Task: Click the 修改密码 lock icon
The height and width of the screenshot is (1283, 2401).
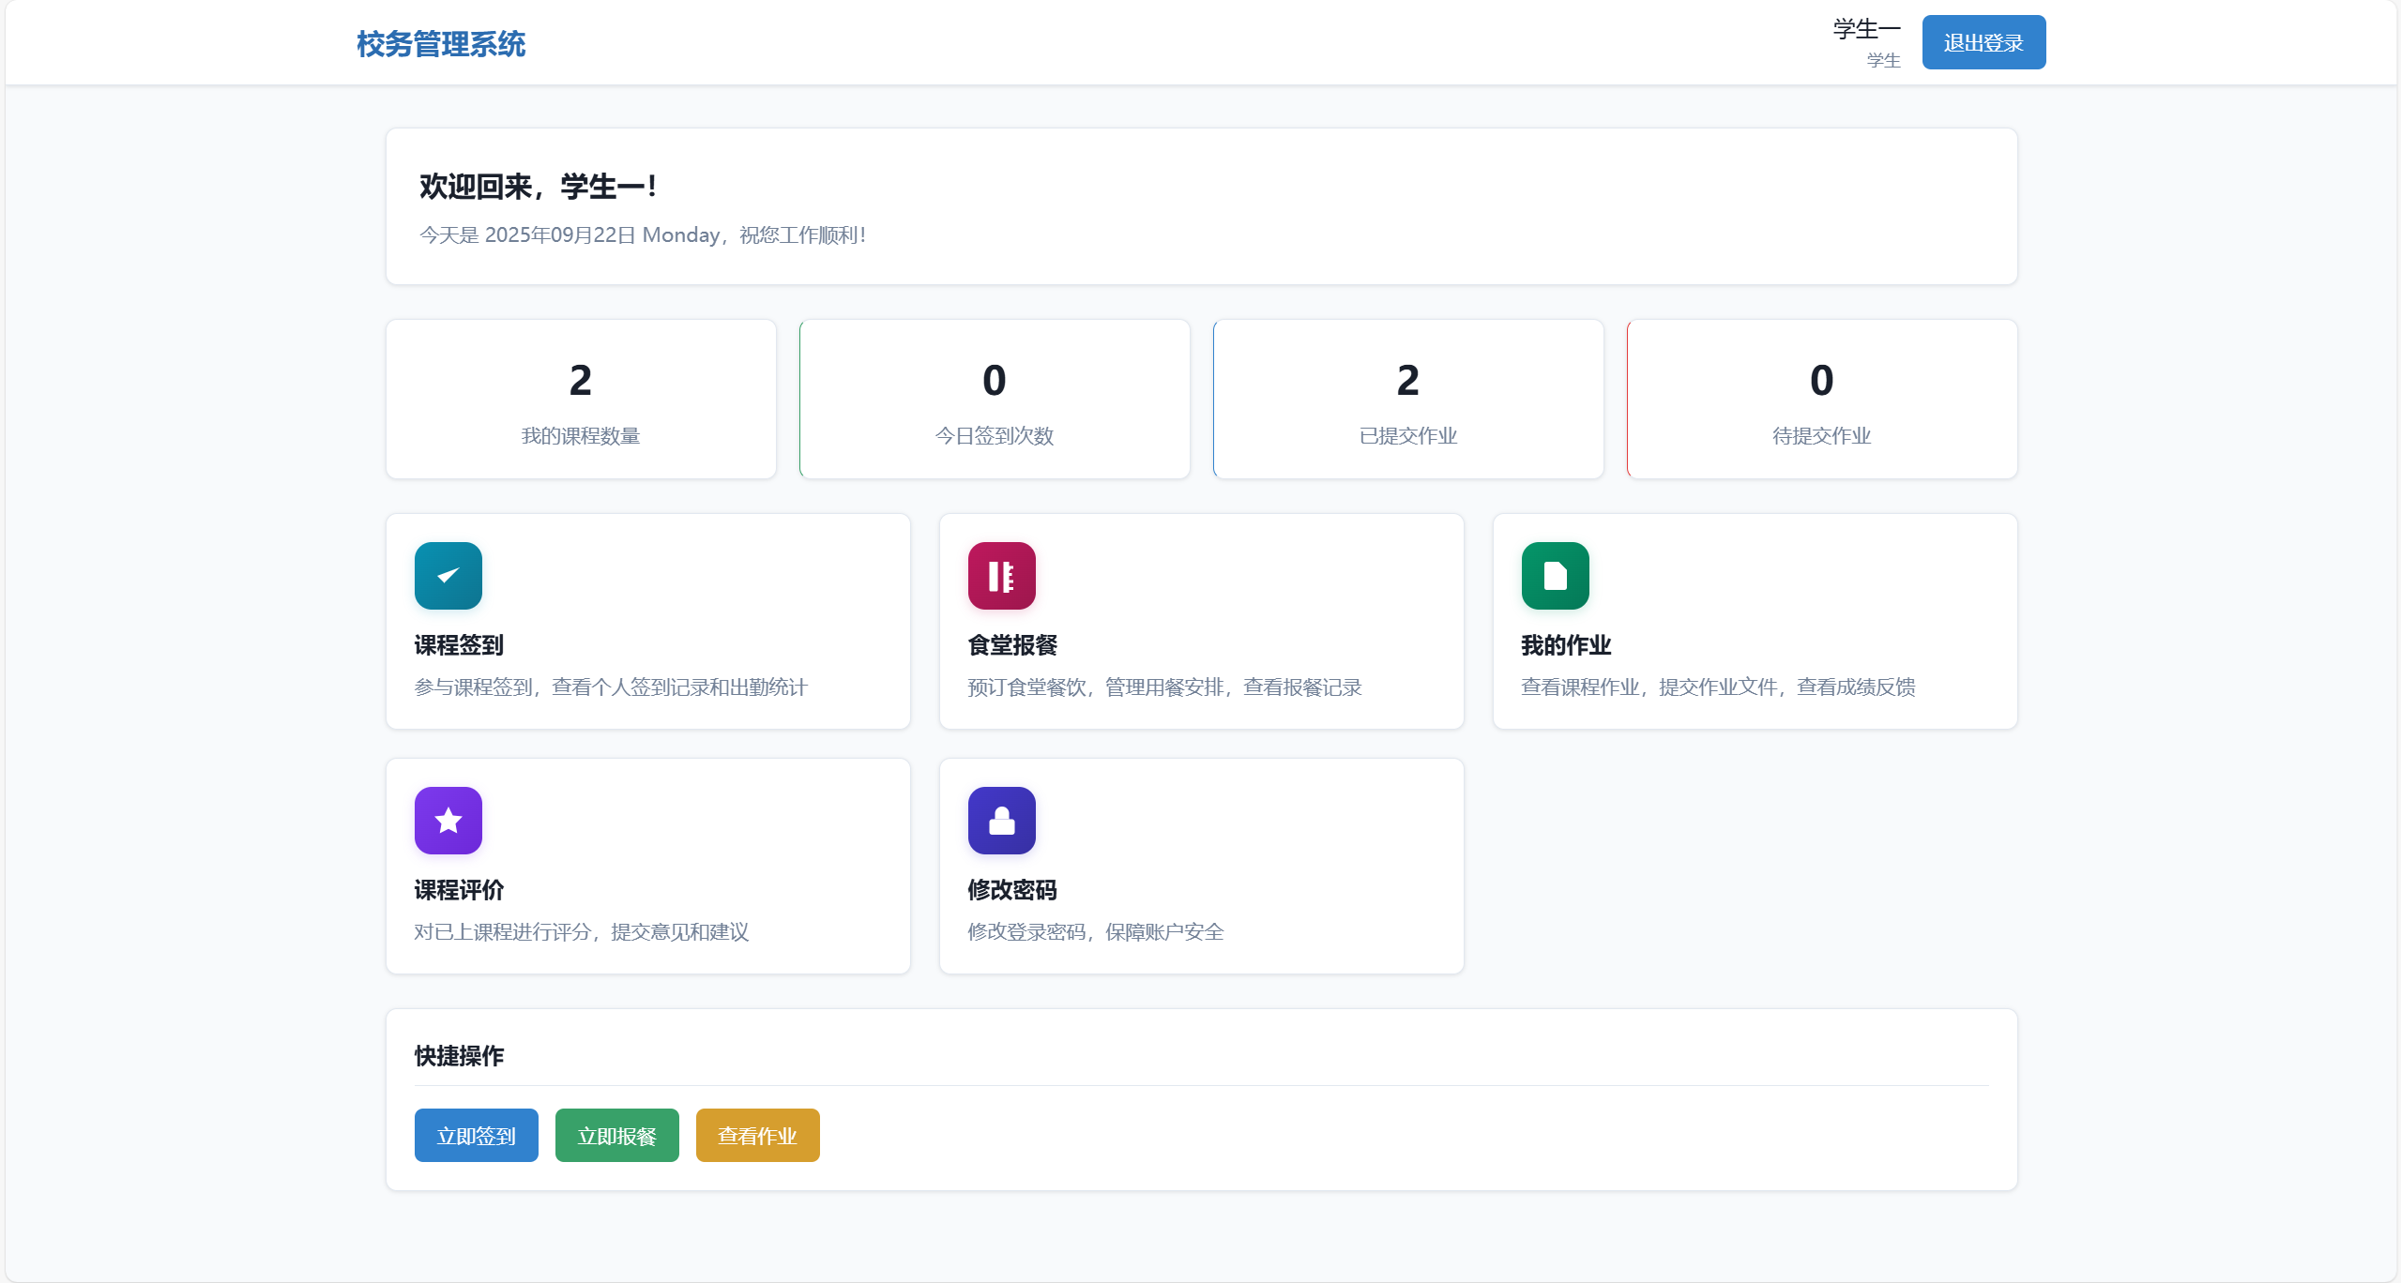Action: tap(1001, 820)
